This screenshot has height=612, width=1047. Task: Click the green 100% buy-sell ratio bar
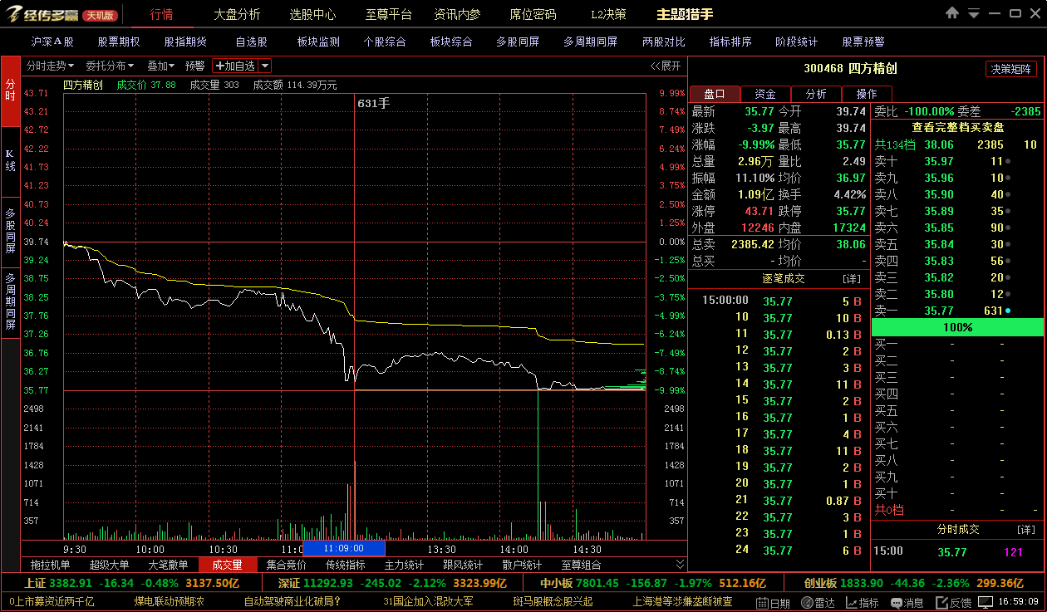pos(957,327)
